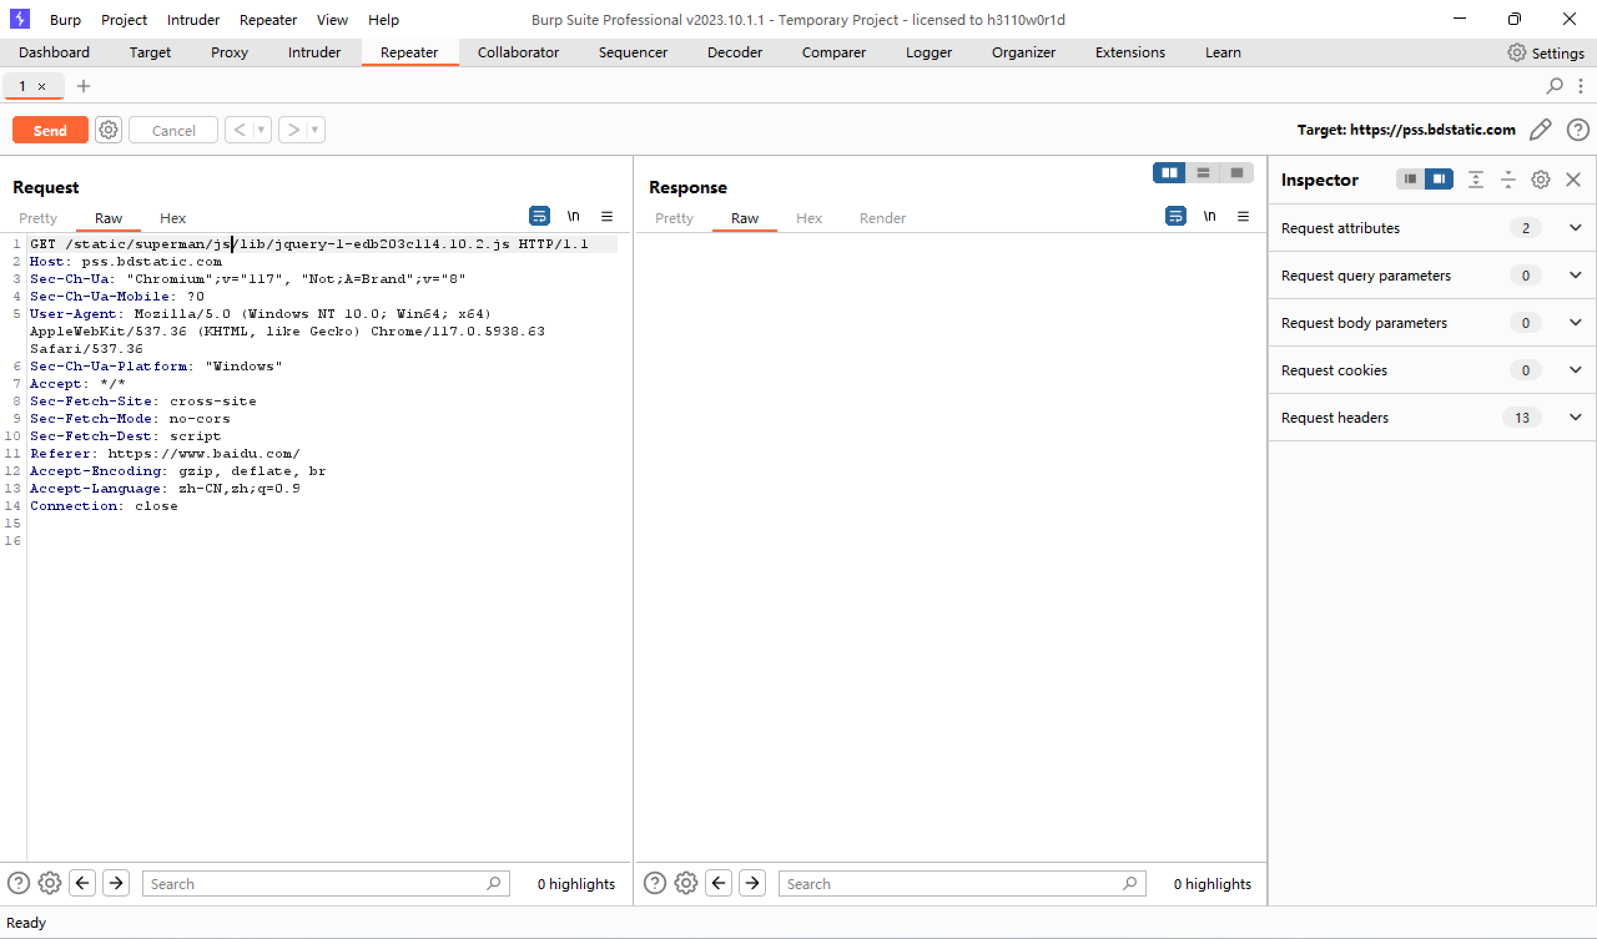Open the Help menu
1597x939 pixels.
[x=384, y=20]
